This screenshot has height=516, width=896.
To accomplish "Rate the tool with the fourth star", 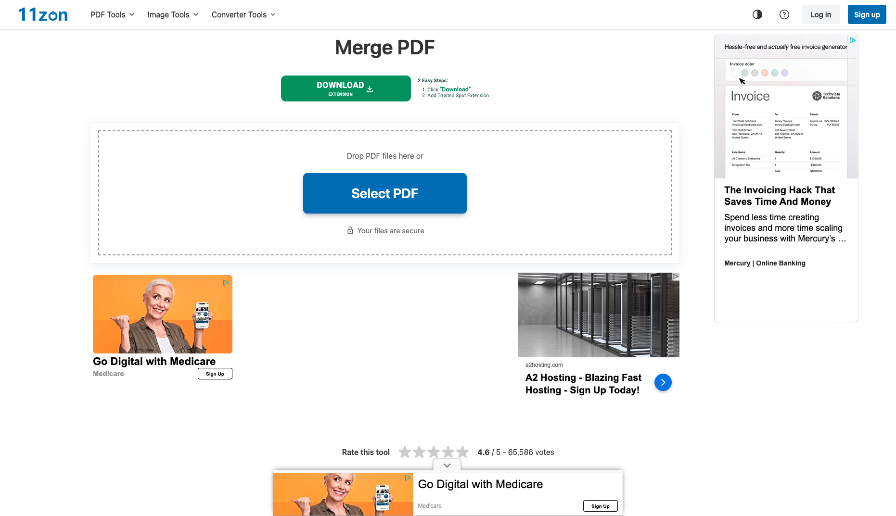I will (448, 452).
